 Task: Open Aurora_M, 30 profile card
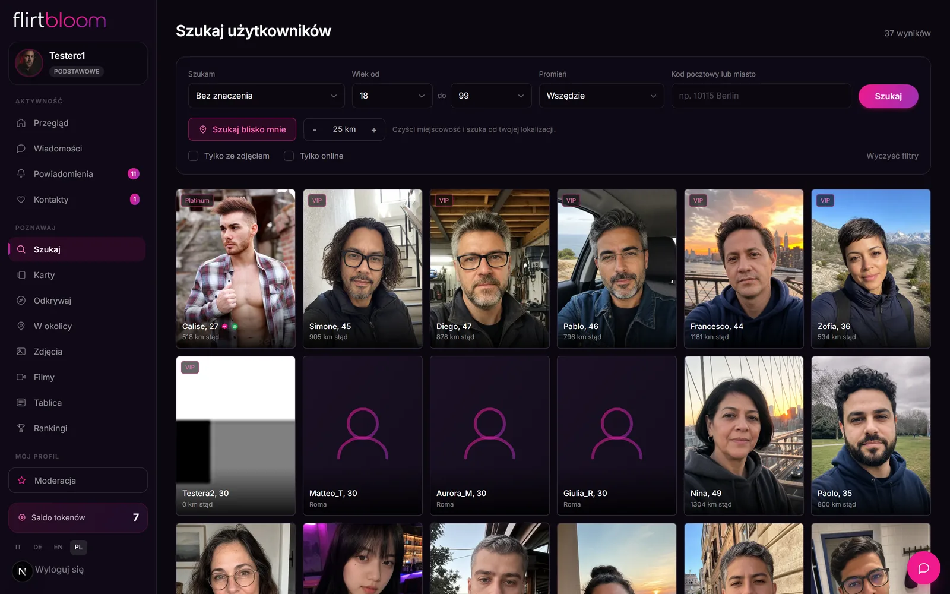[x=490, y=435]
